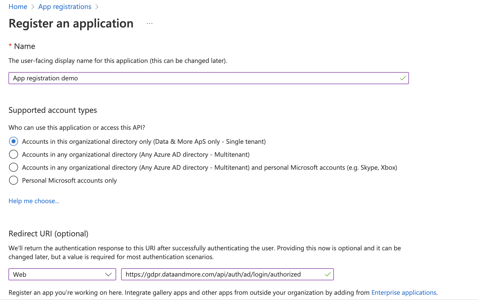Click the chevron after App registrations breadcrumb
The height and width of the screenshot is (300, 478).
pos(97,7)
